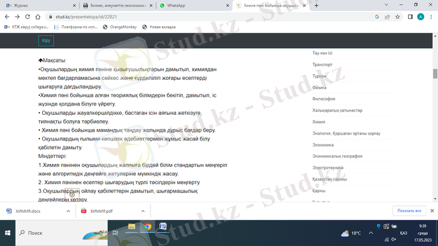Share this page via share icon
Screen dimensions: 438x246
click(387, 17)
